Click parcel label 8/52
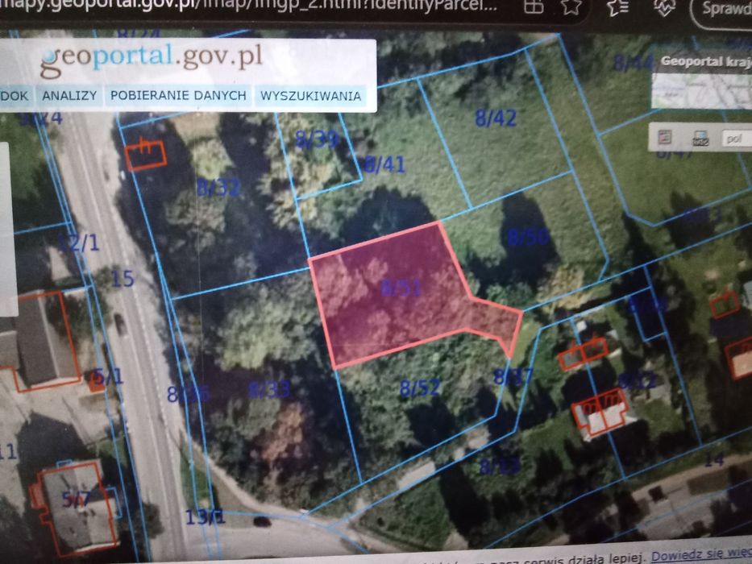The image size is (752, 564). [420, 388]
